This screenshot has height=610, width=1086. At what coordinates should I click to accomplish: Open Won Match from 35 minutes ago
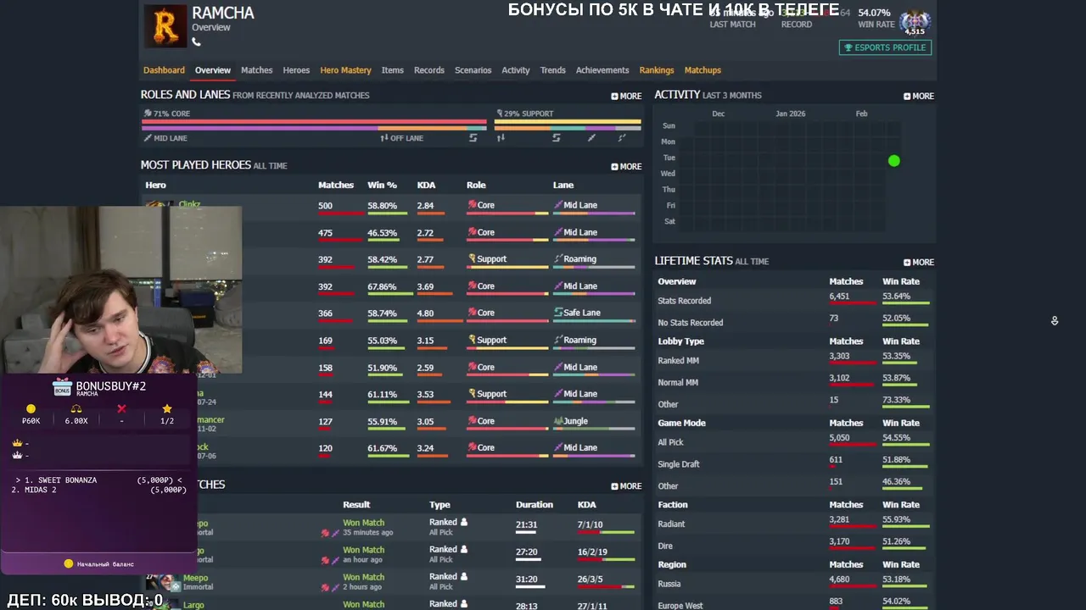click(x=364, y=523)
